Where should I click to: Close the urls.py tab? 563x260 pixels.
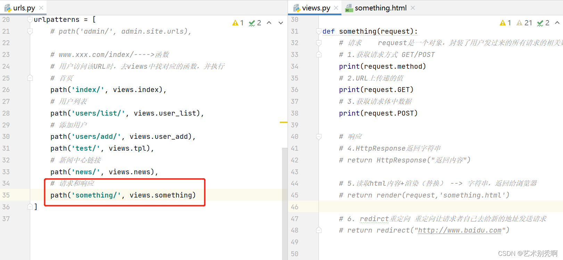[41, 8]
